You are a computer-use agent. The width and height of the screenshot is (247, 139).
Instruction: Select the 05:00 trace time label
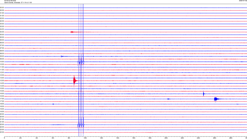[x=2, y=35]
